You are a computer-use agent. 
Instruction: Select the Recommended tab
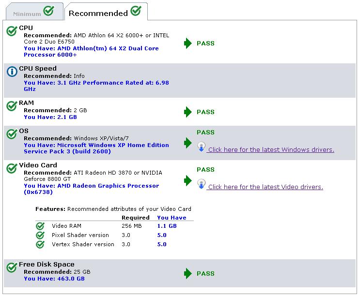pyautogui.click(x=106, y=12)
